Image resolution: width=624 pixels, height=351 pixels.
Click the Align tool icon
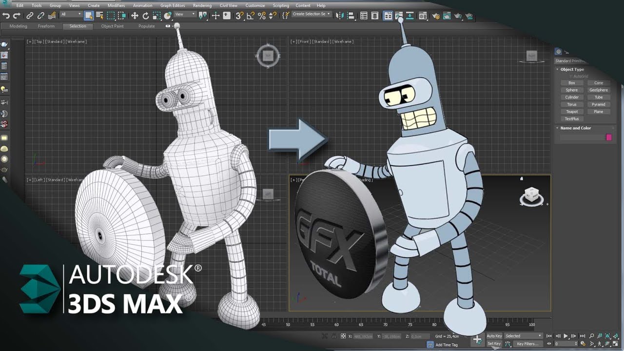(351, 16)
